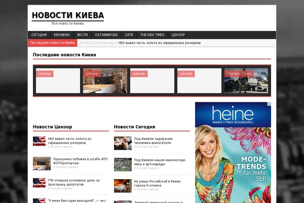Click comments count under Порошенко article

[x=65, y=167]
